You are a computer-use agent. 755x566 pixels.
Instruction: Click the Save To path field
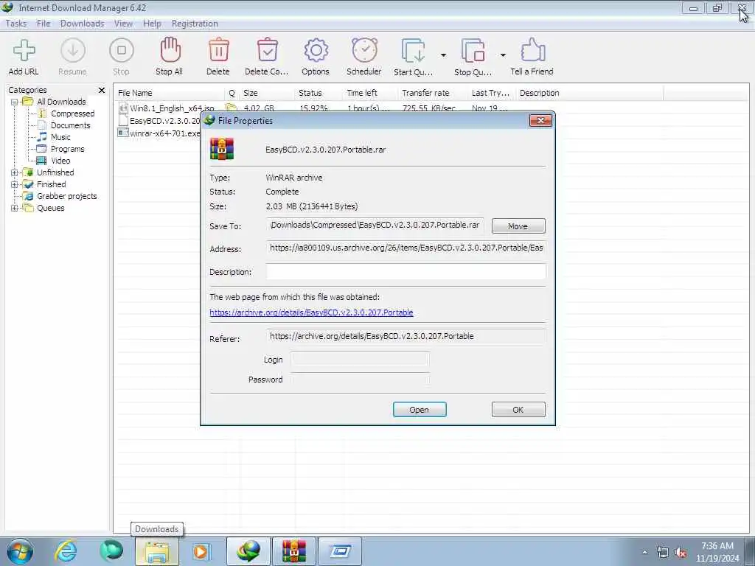[x=375, y=226]
